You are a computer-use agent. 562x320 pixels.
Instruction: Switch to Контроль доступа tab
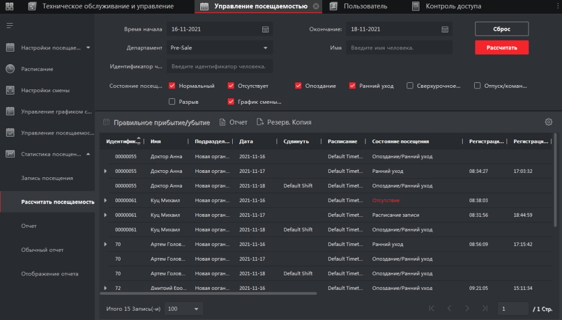tap(447, 6)
